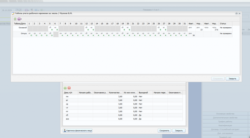Open the Дополнительные свойства tab in background

coord(225,118)
